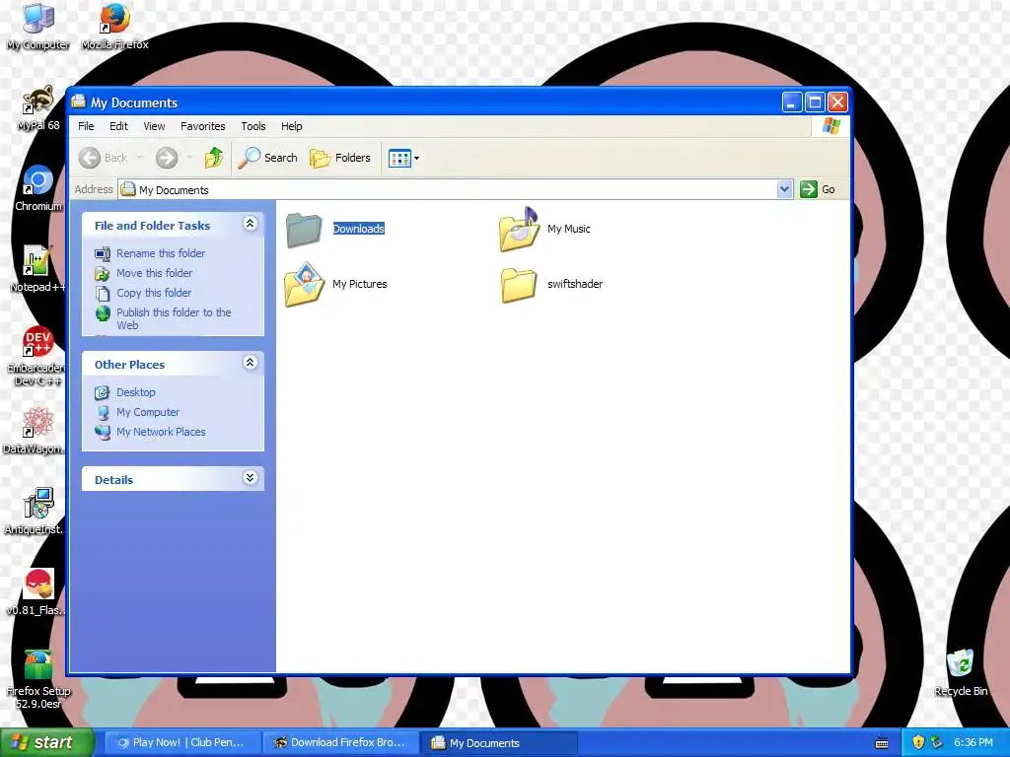Image resolution: width=1010 pixels, height=757 pixels.
Task: Switch to Play Now Club Penguin taskbar window
Action: [182, 742]
